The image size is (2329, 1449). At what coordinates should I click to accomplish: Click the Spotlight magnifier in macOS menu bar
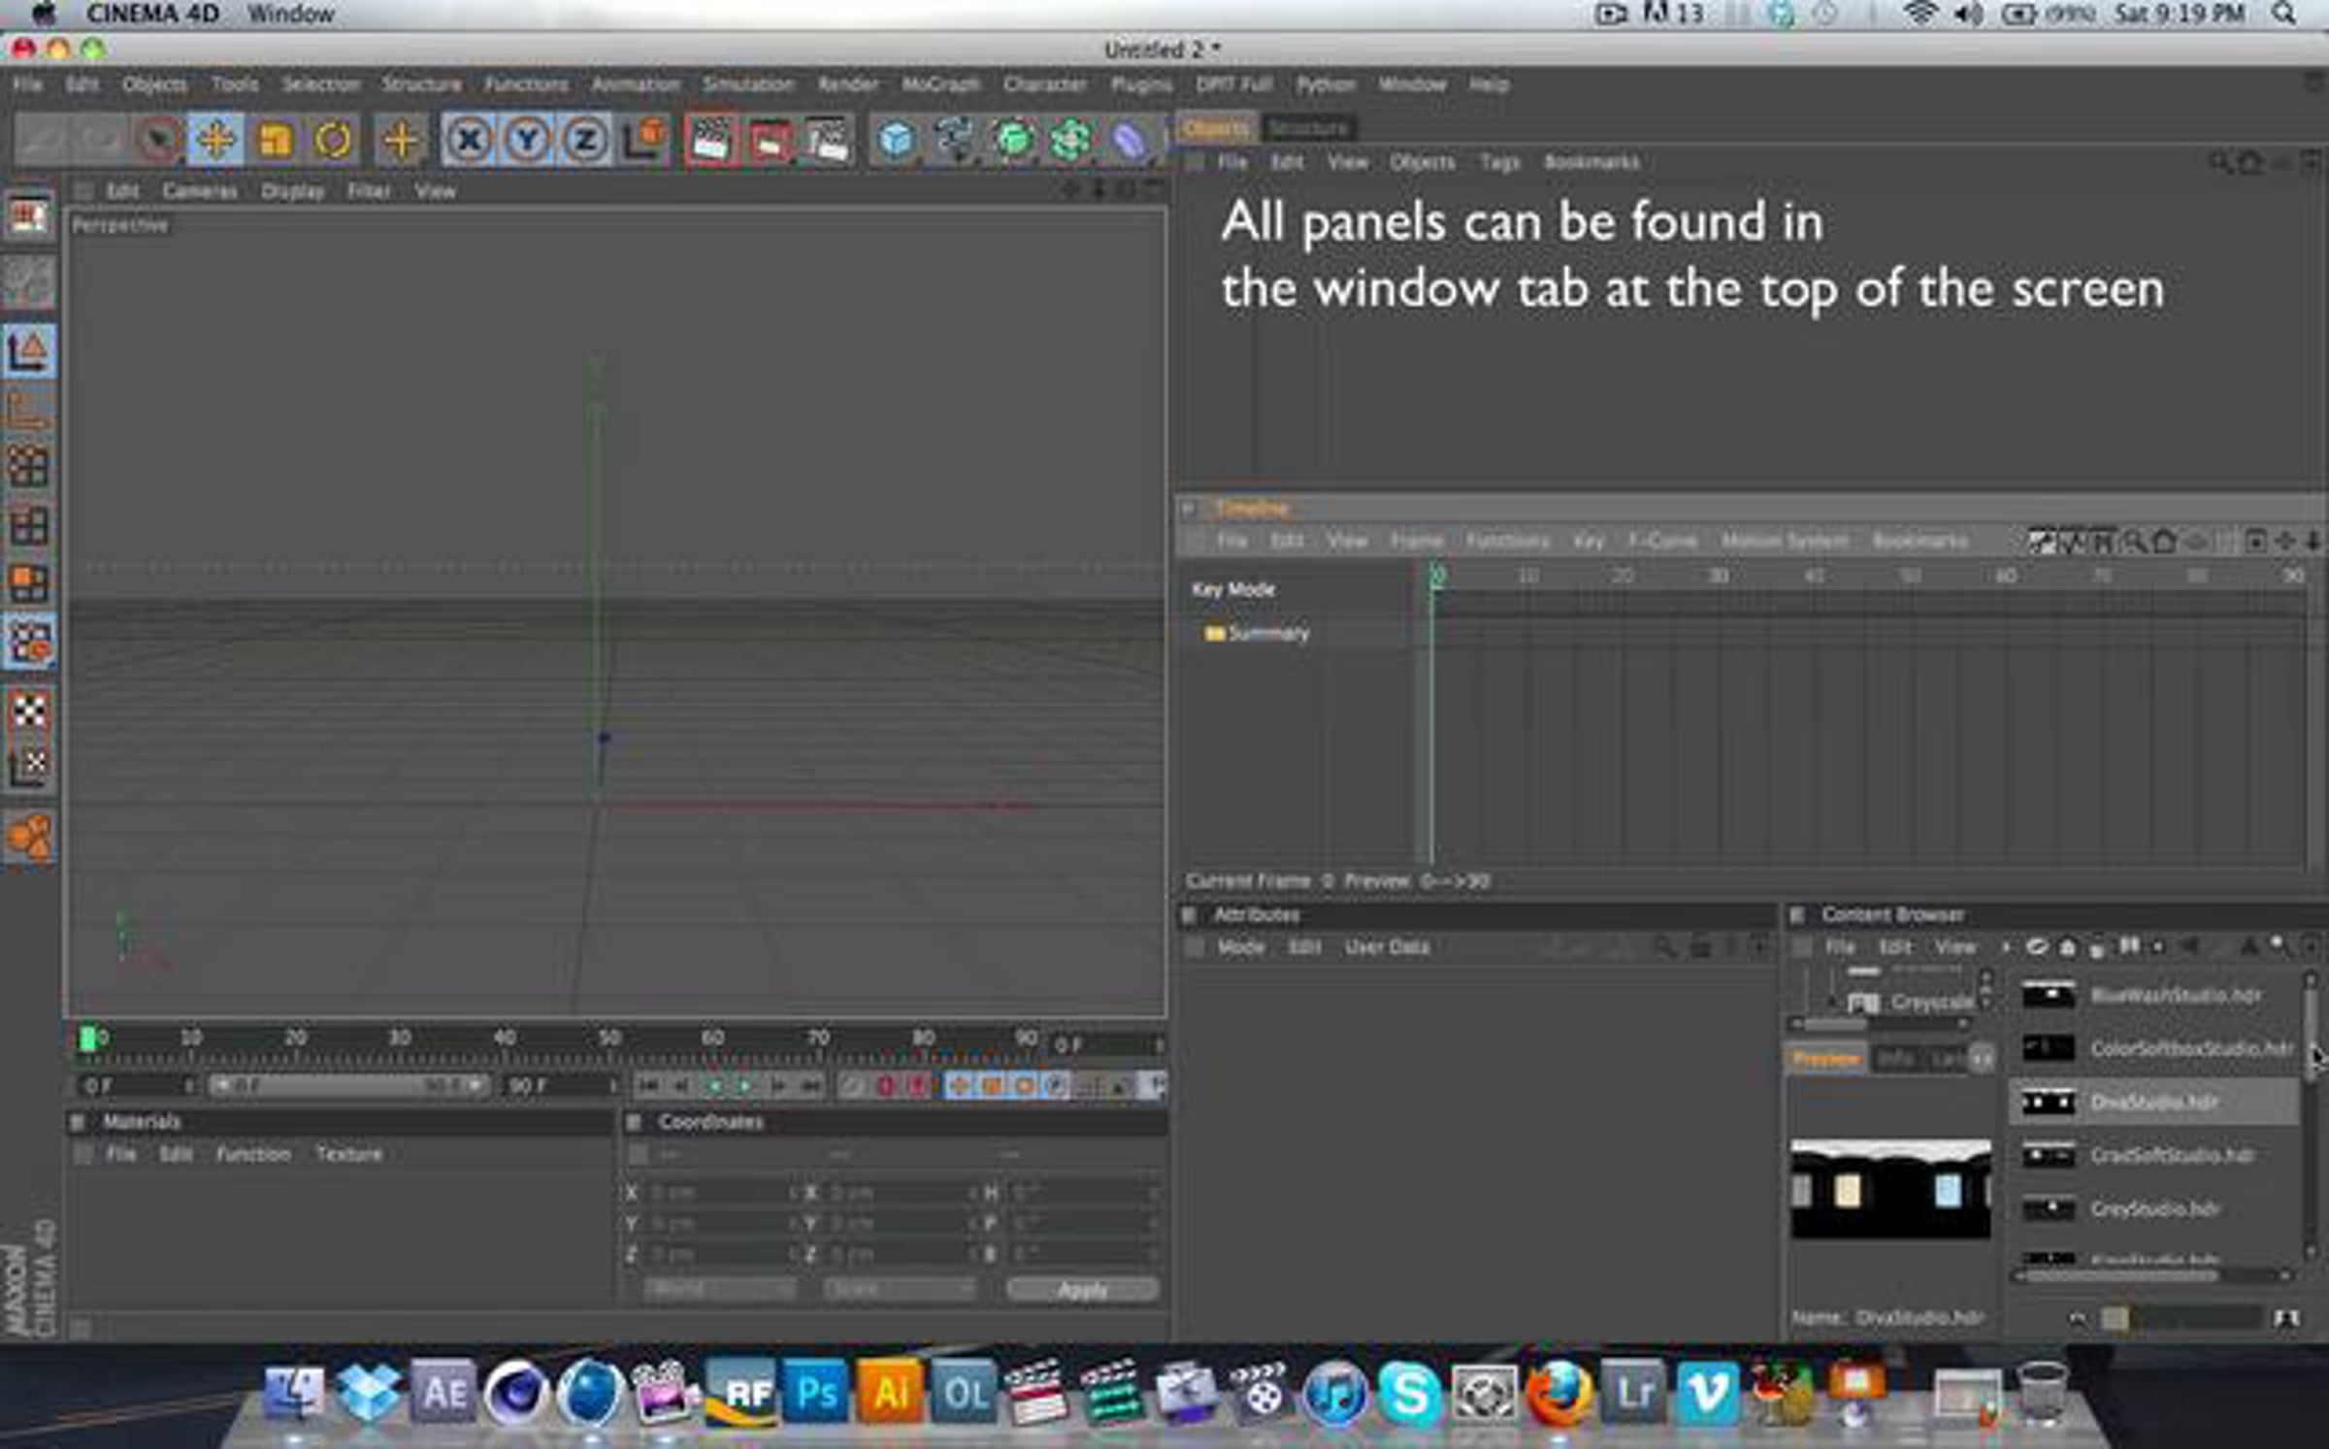point(2284,14)
